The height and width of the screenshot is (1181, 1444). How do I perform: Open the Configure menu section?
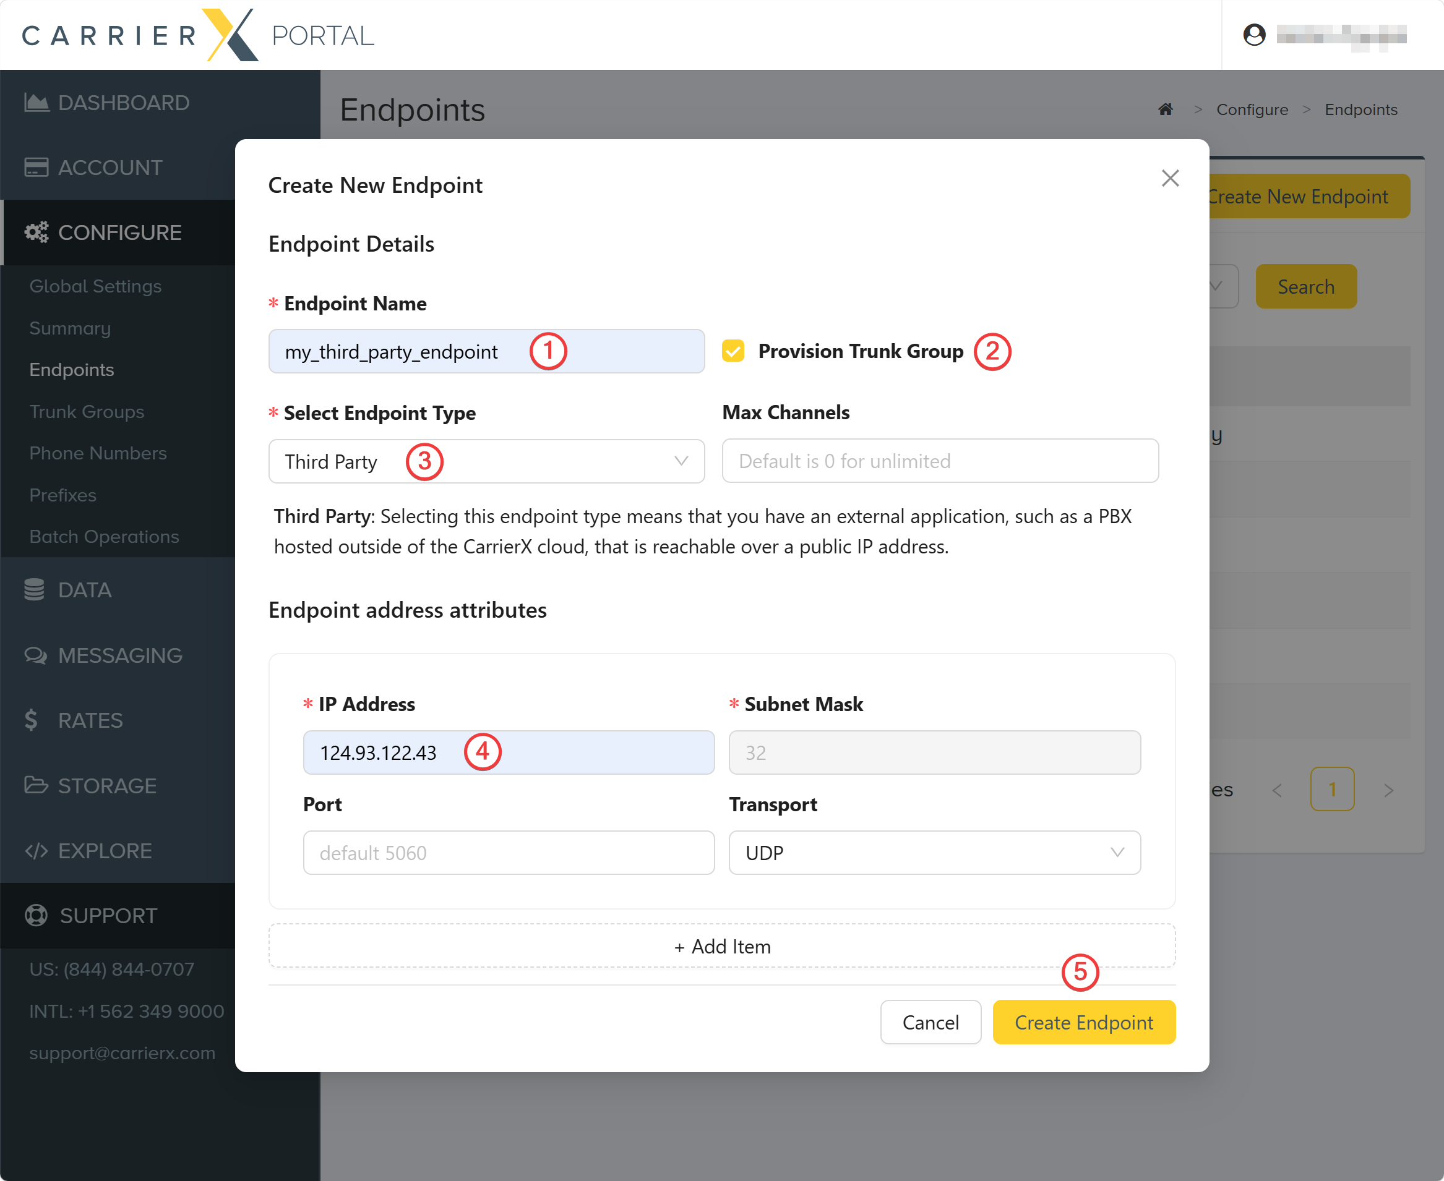click(x=119, y=232)
